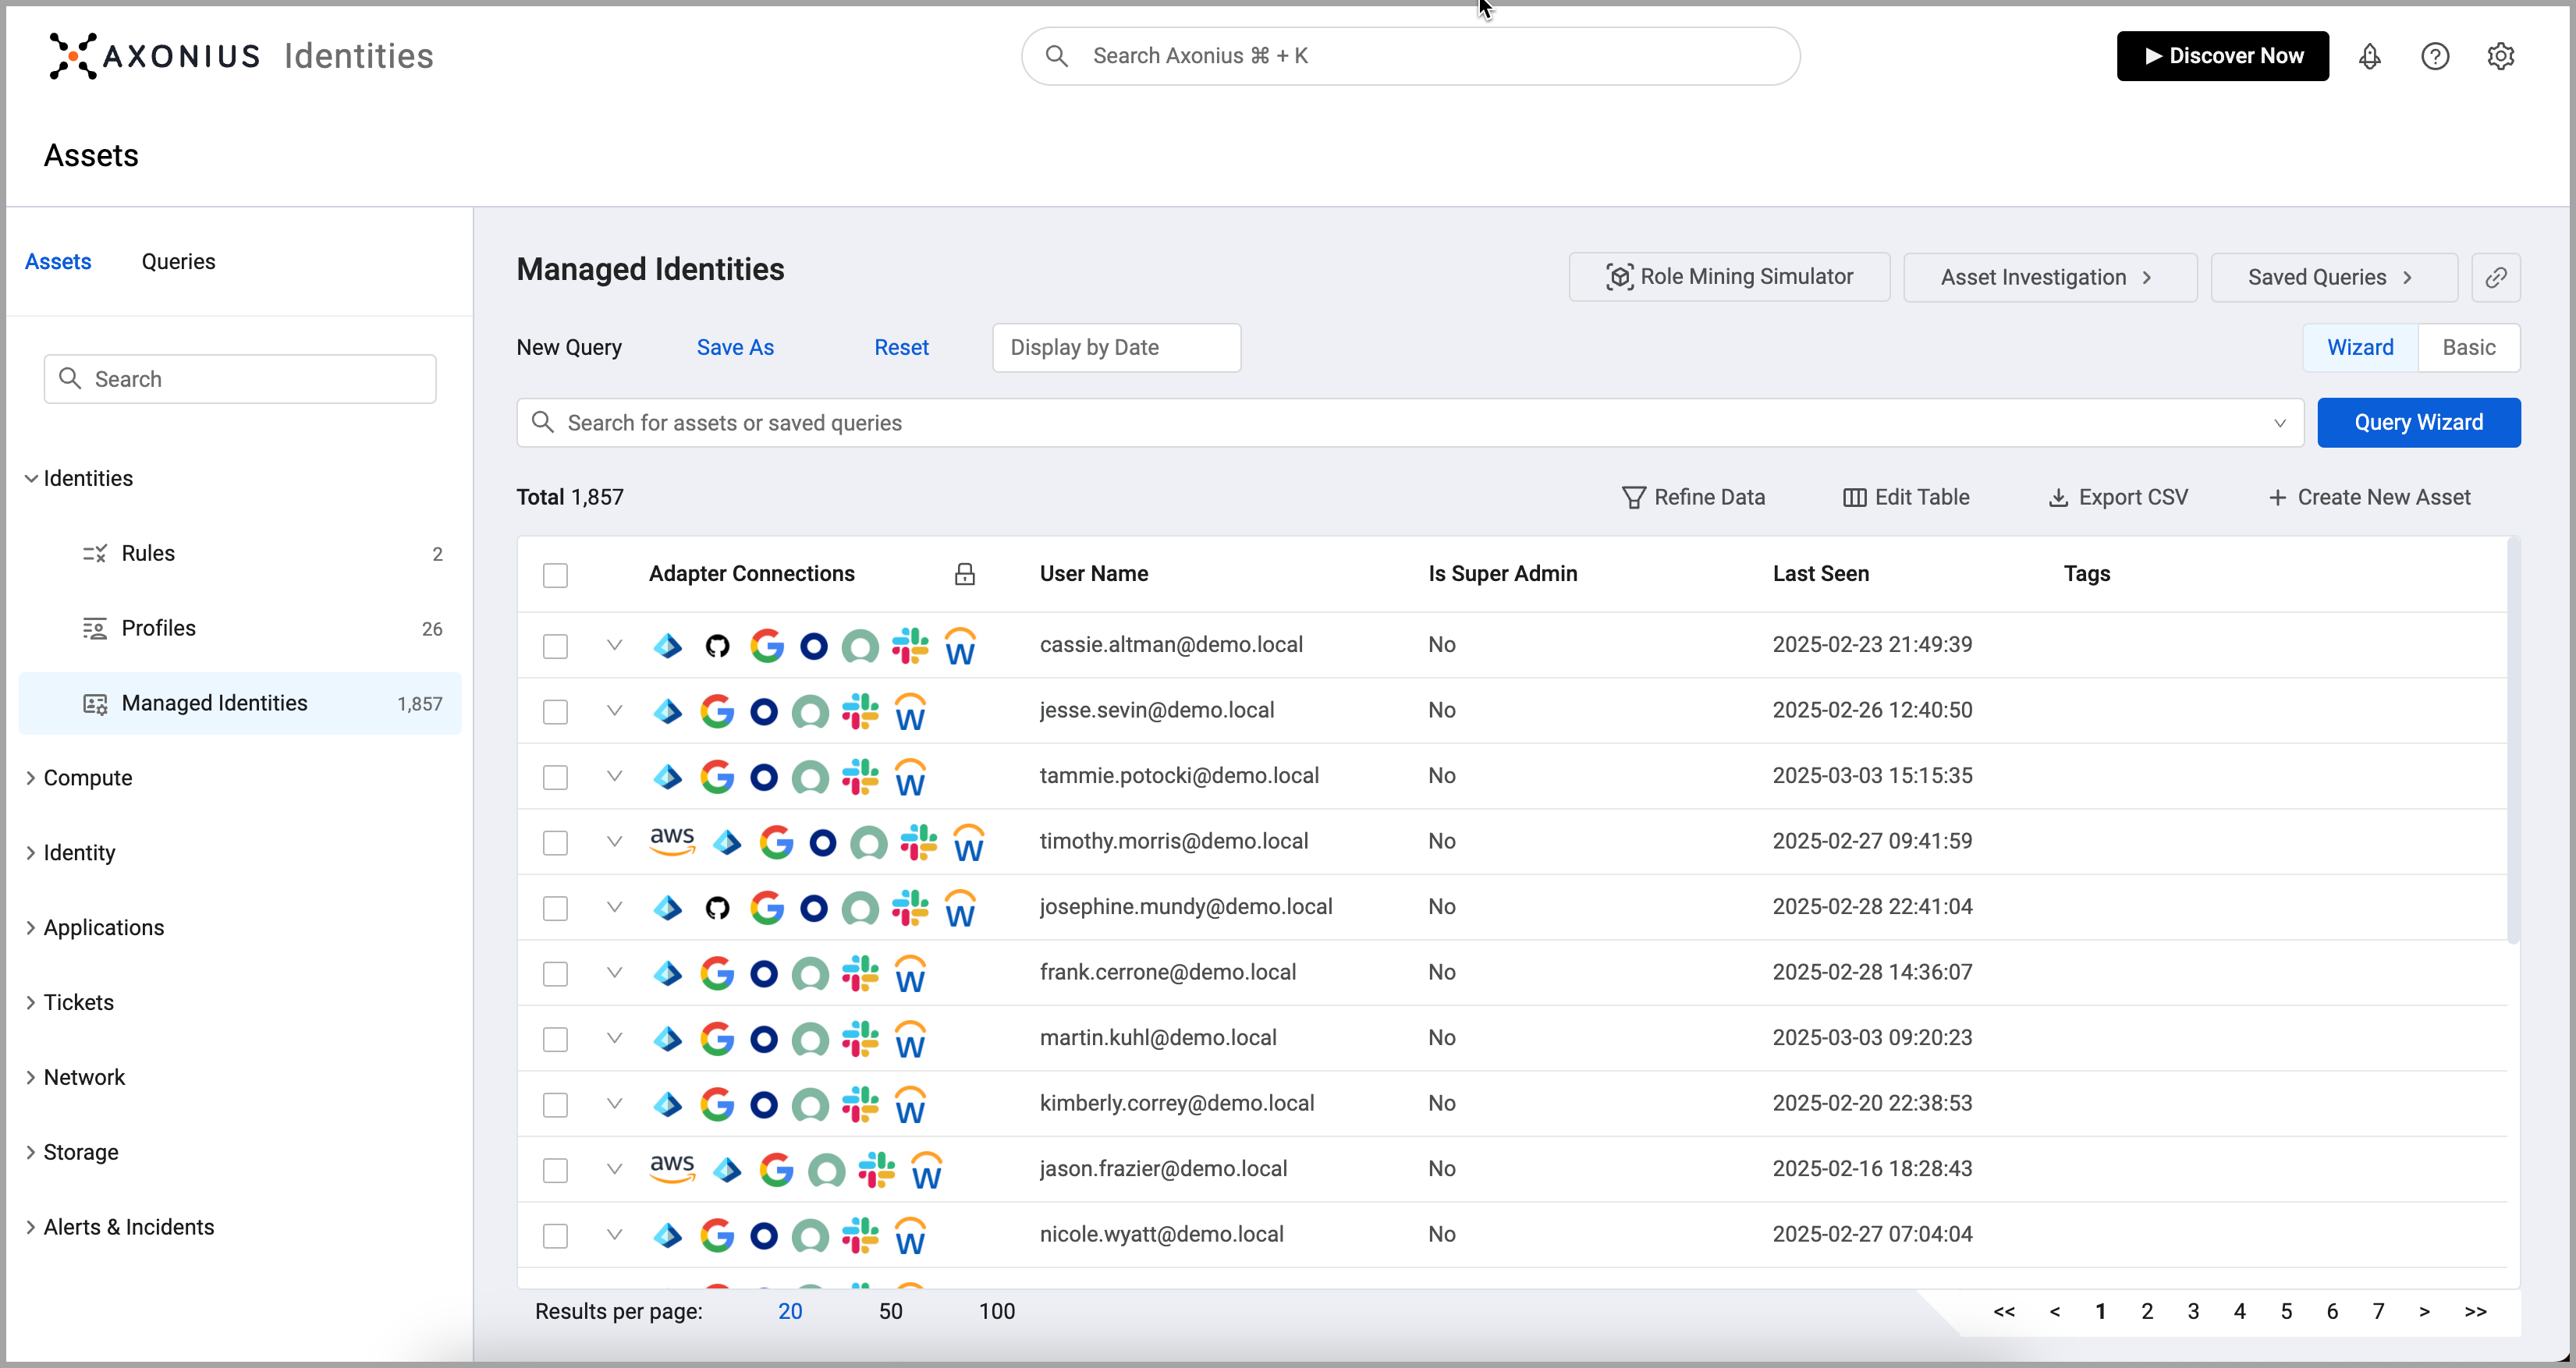Switch to the Queries tab
This screenshot has height=1368, width=2576.
click(178, 261)
